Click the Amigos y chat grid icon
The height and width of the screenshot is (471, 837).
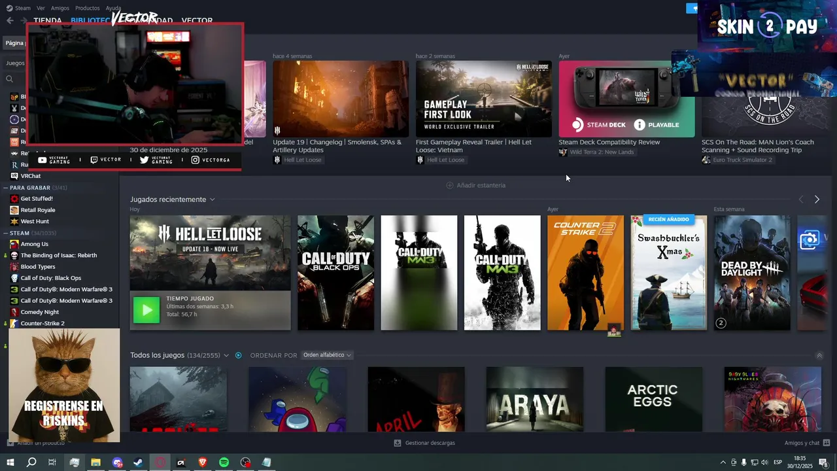click(827, 443)
